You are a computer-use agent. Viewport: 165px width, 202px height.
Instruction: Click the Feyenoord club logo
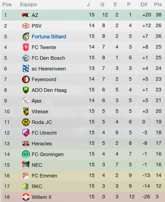[25, 79]
